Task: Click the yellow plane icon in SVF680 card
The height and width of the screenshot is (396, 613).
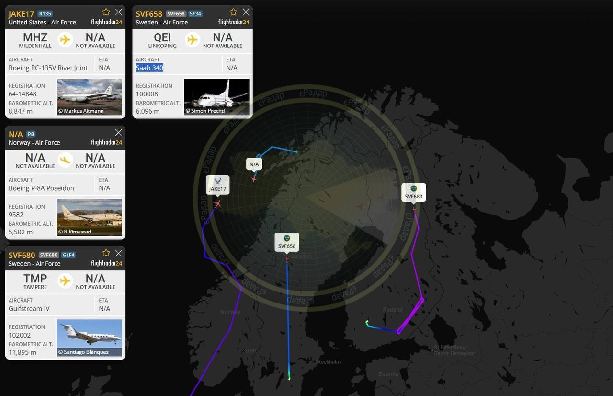Action: (65, 280)
